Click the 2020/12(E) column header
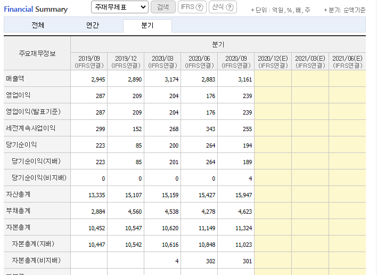377x275 pixels. click(273, 62)
